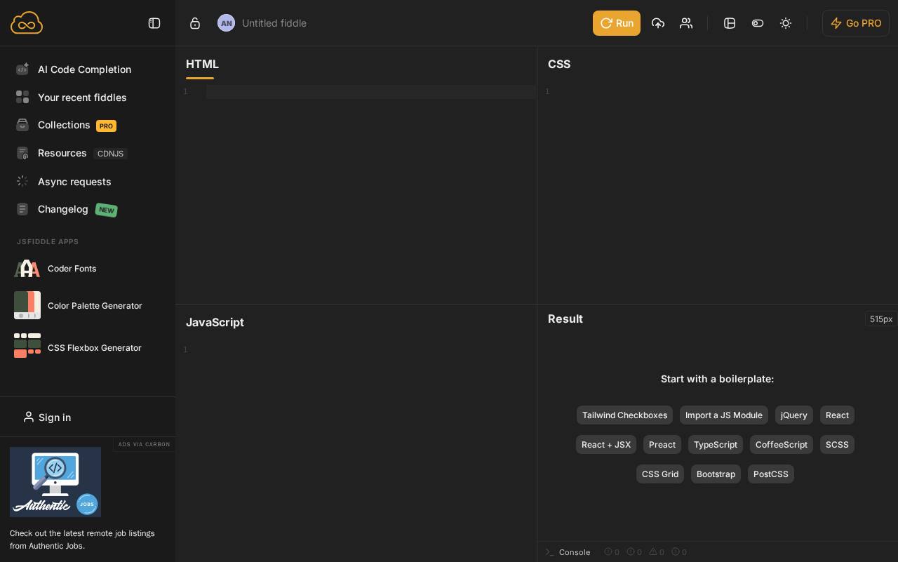
Task: Expand the Async requests section
Action: [74, 182]
